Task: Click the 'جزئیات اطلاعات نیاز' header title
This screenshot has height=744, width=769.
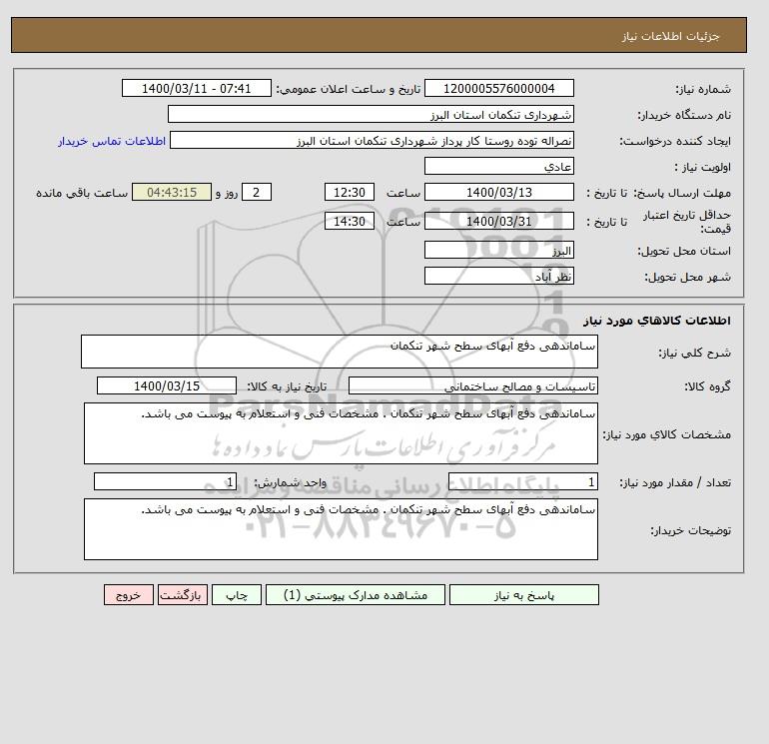Action: coord(670,36)
